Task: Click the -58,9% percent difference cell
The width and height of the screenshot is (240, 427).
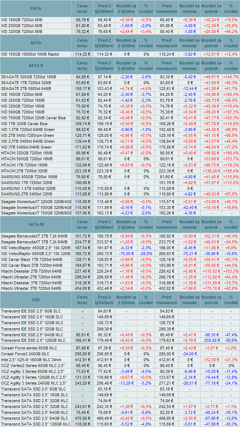Action: tap(231, 340)
